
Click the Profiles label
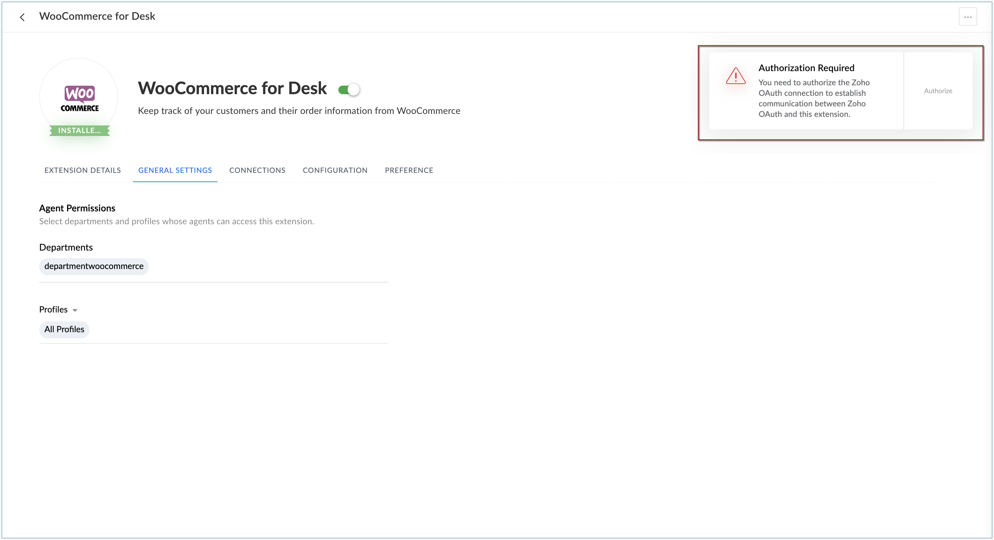point(53,310)
